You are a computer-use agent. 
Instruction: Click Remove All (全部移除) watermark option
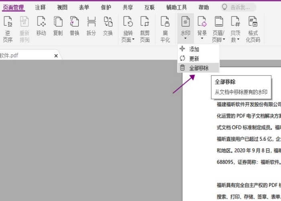tap(199, 68)
